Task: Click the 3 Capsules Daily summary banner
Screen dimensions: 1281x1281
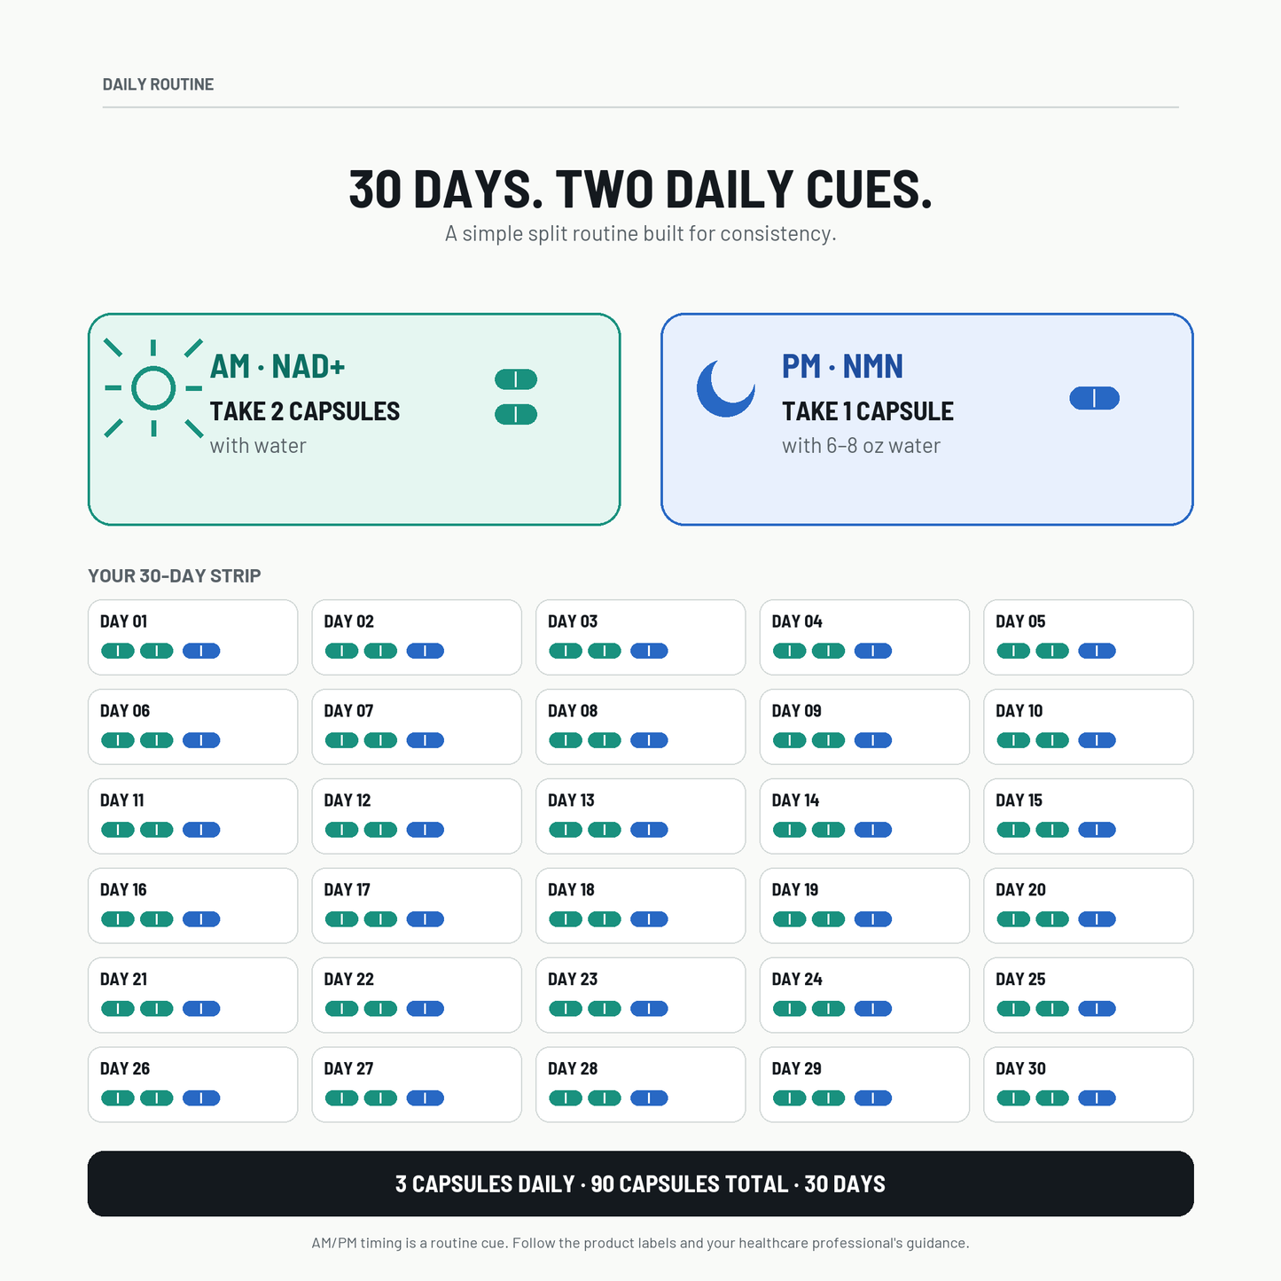Action: coord(641,1183)
